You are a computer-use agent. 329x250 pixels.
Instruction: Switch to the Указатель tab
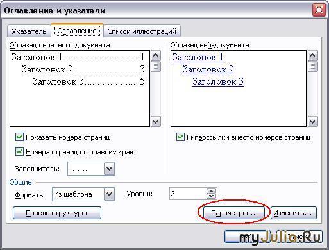29,31
